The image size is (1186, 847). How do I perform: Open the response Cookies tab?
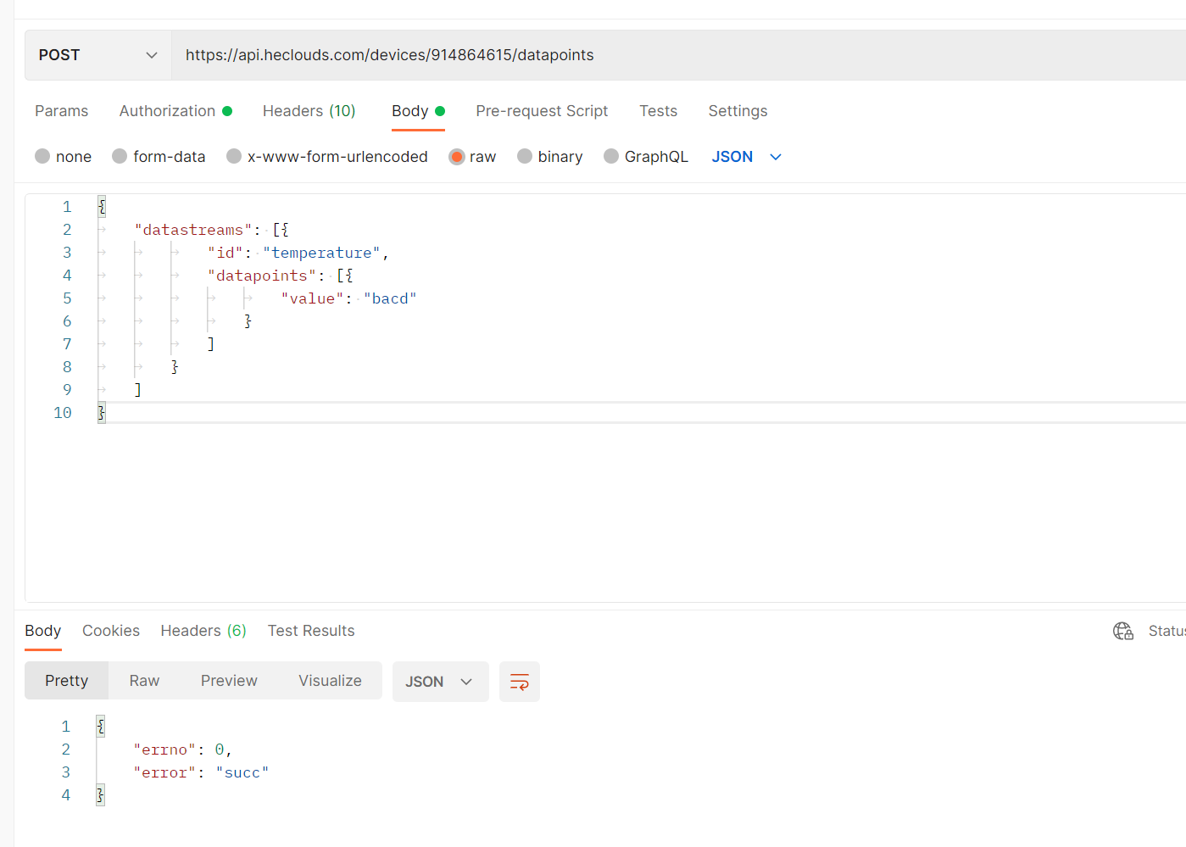[111, 631]
